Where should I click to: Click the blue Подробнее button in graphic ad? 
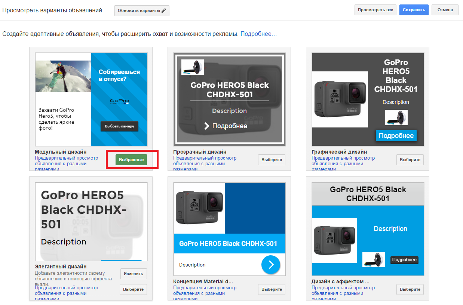[396, 136]
